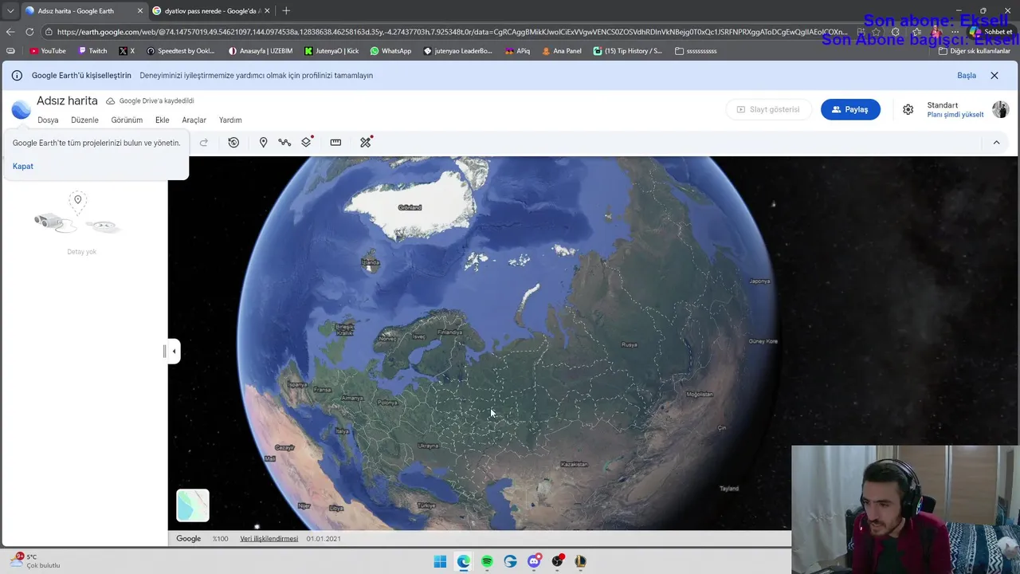
Task: Select the add placemark pin tool
Action: (263, 142)
